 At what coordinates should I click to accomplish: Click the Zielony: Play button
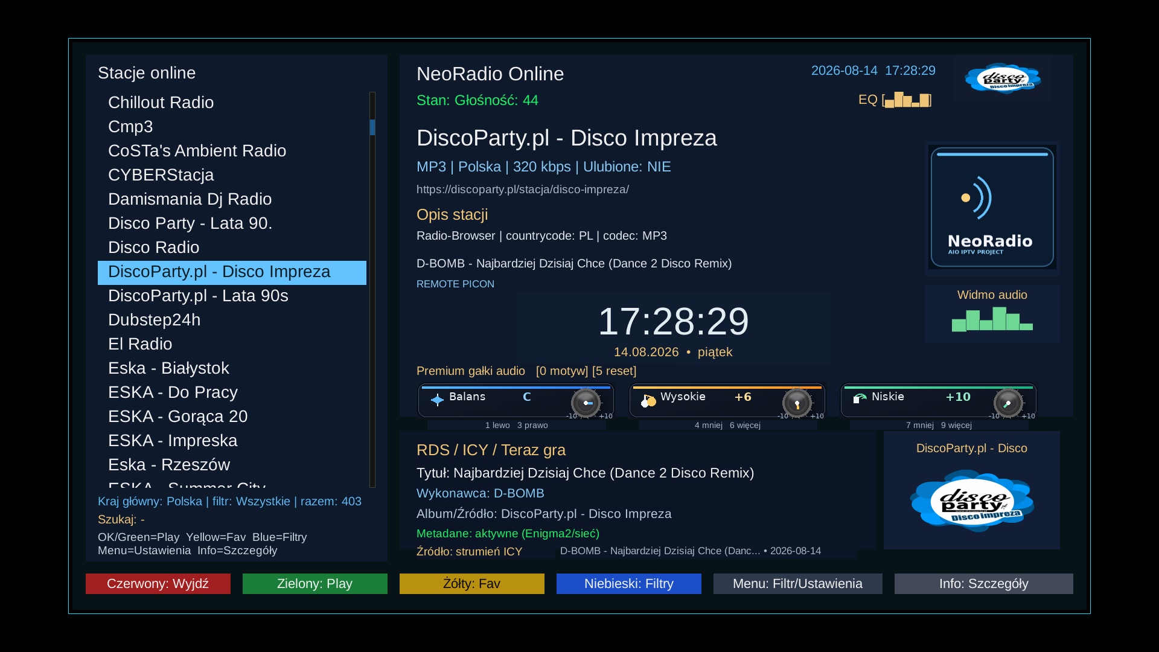(x=315, y=584)
